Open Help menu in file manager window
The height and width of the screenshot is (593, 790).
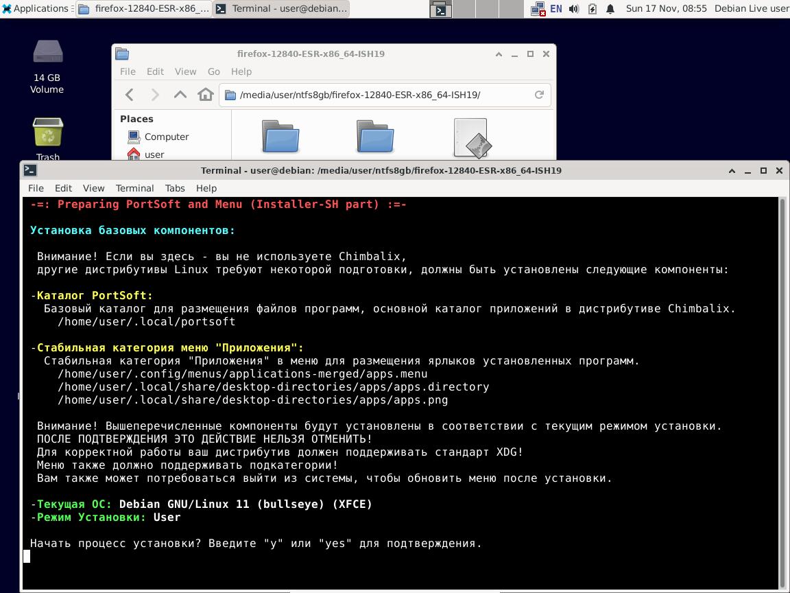(241, 71)
